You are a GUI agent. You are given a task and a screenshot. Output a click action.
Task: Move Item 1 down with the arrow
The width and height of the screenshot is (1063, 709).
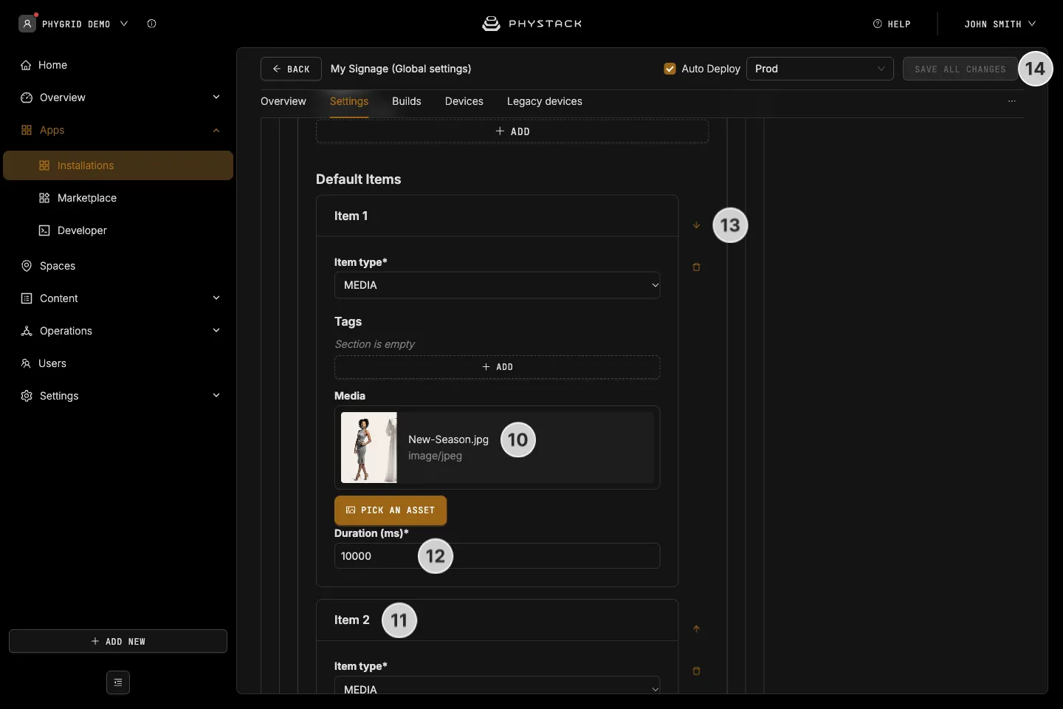[x=696, y=225]
